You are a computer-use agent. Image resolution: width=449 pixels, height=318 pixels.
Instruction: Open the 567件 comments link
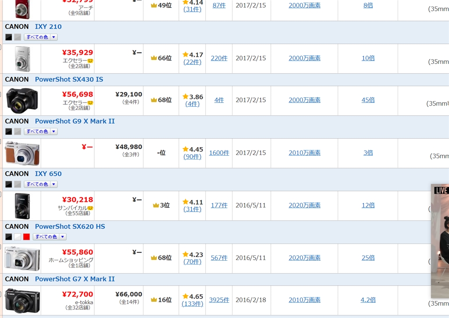click(x=219, y=258)
